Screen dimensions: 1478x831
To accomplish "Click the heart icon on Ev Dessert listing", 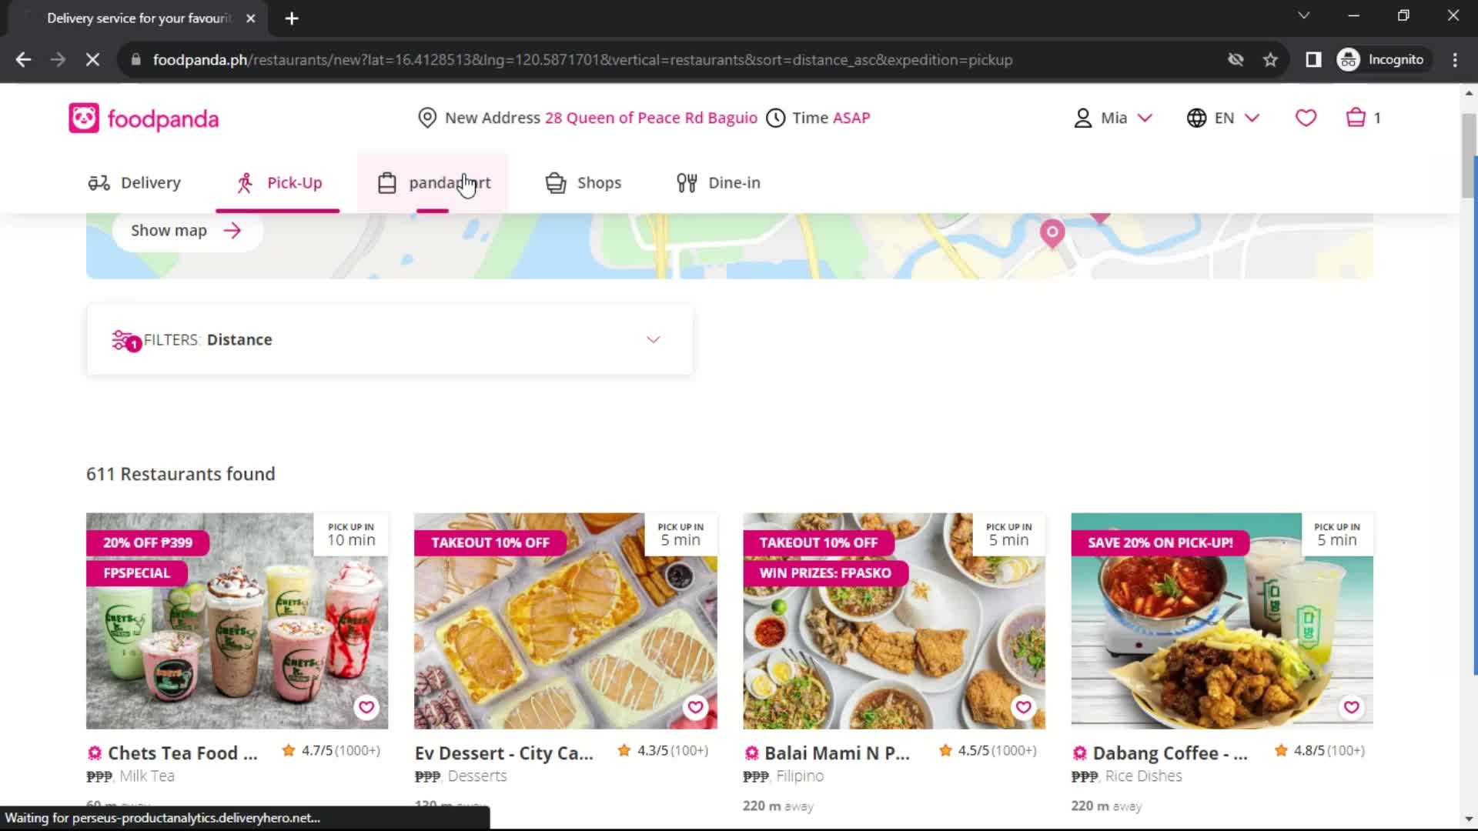I will tap(694, 707).
